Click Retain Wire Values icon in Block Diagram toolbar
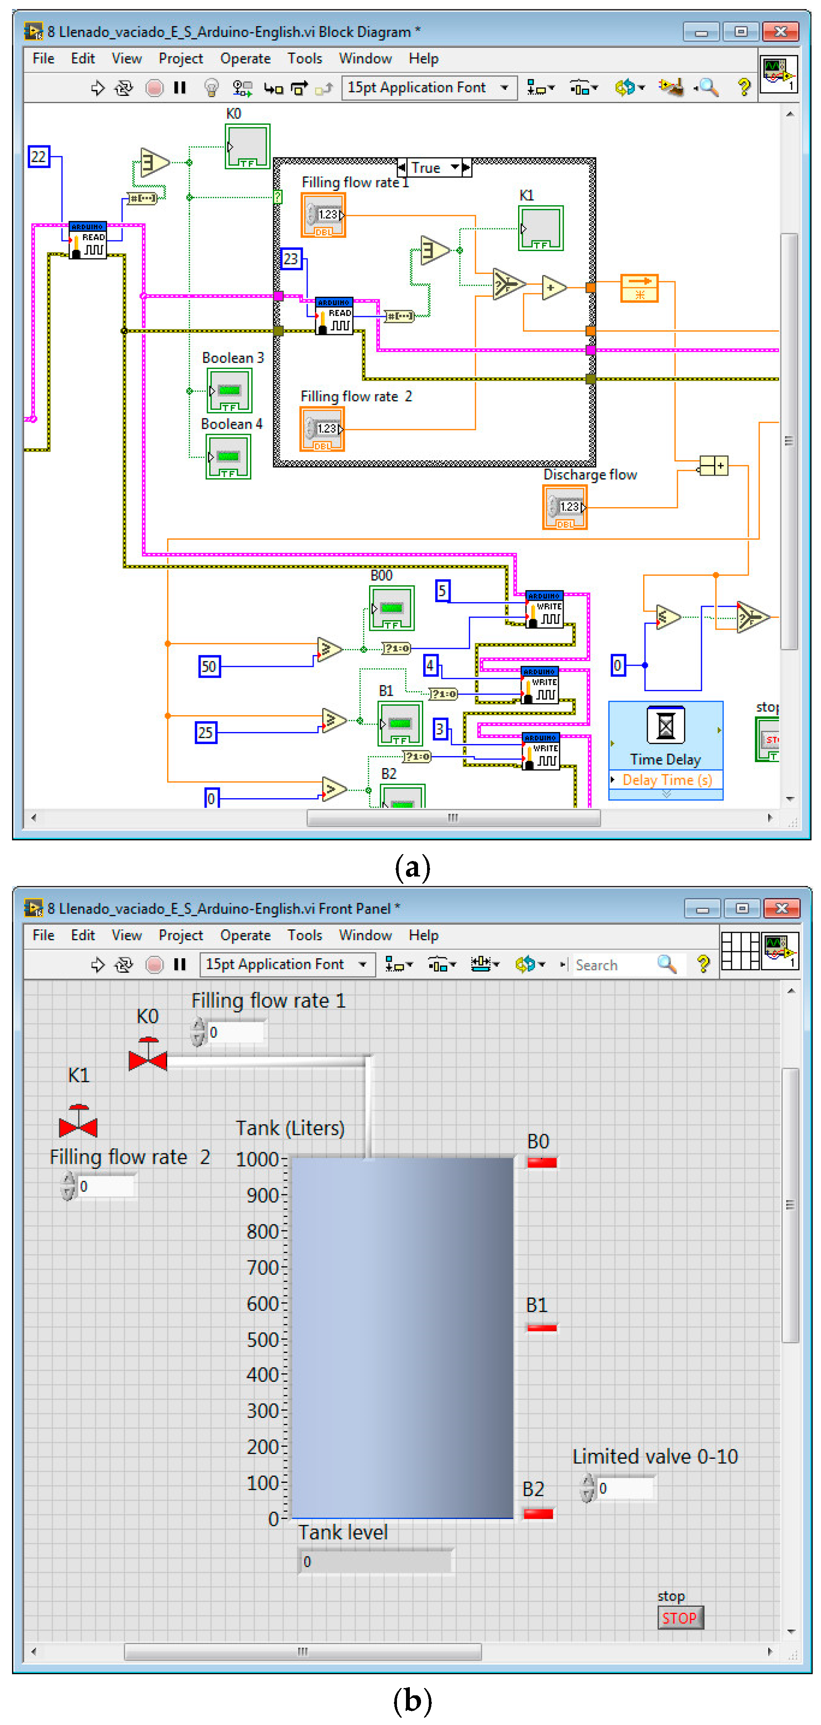 (241, 88)
